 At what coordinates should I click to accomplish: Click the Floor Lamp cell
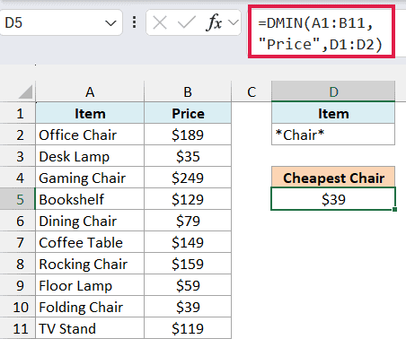click(x=90, y=285)
